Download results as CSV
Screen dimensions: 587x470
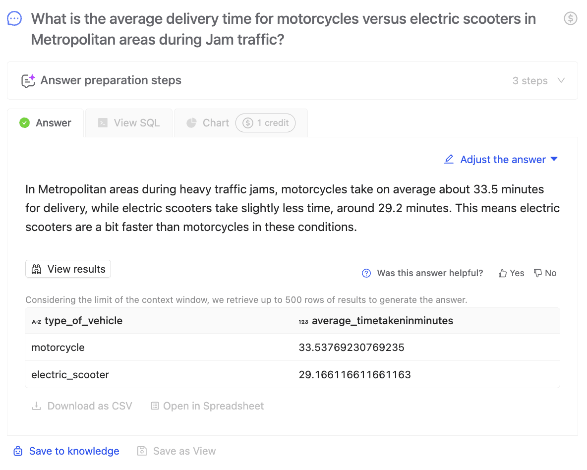82,406
